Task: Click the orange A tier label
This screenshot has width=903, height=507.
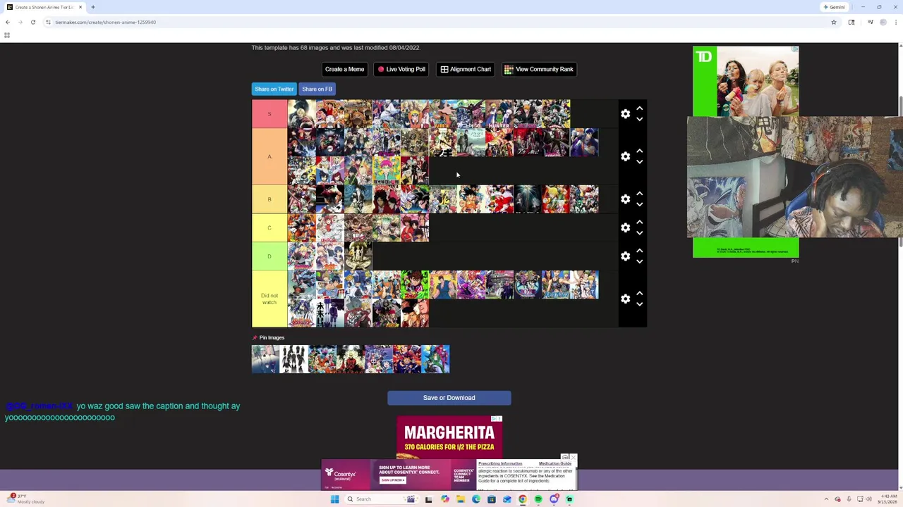Action: (269, 156)
